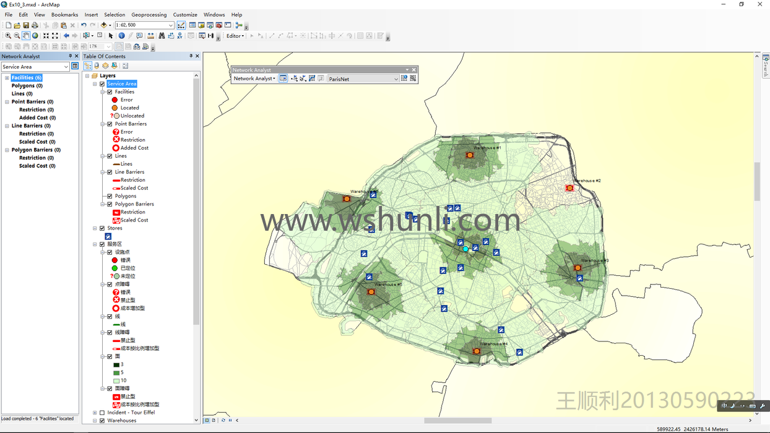770x433 pixels.
Task: Open the Geoprocessing menu
Action: [x=149, y=15]
